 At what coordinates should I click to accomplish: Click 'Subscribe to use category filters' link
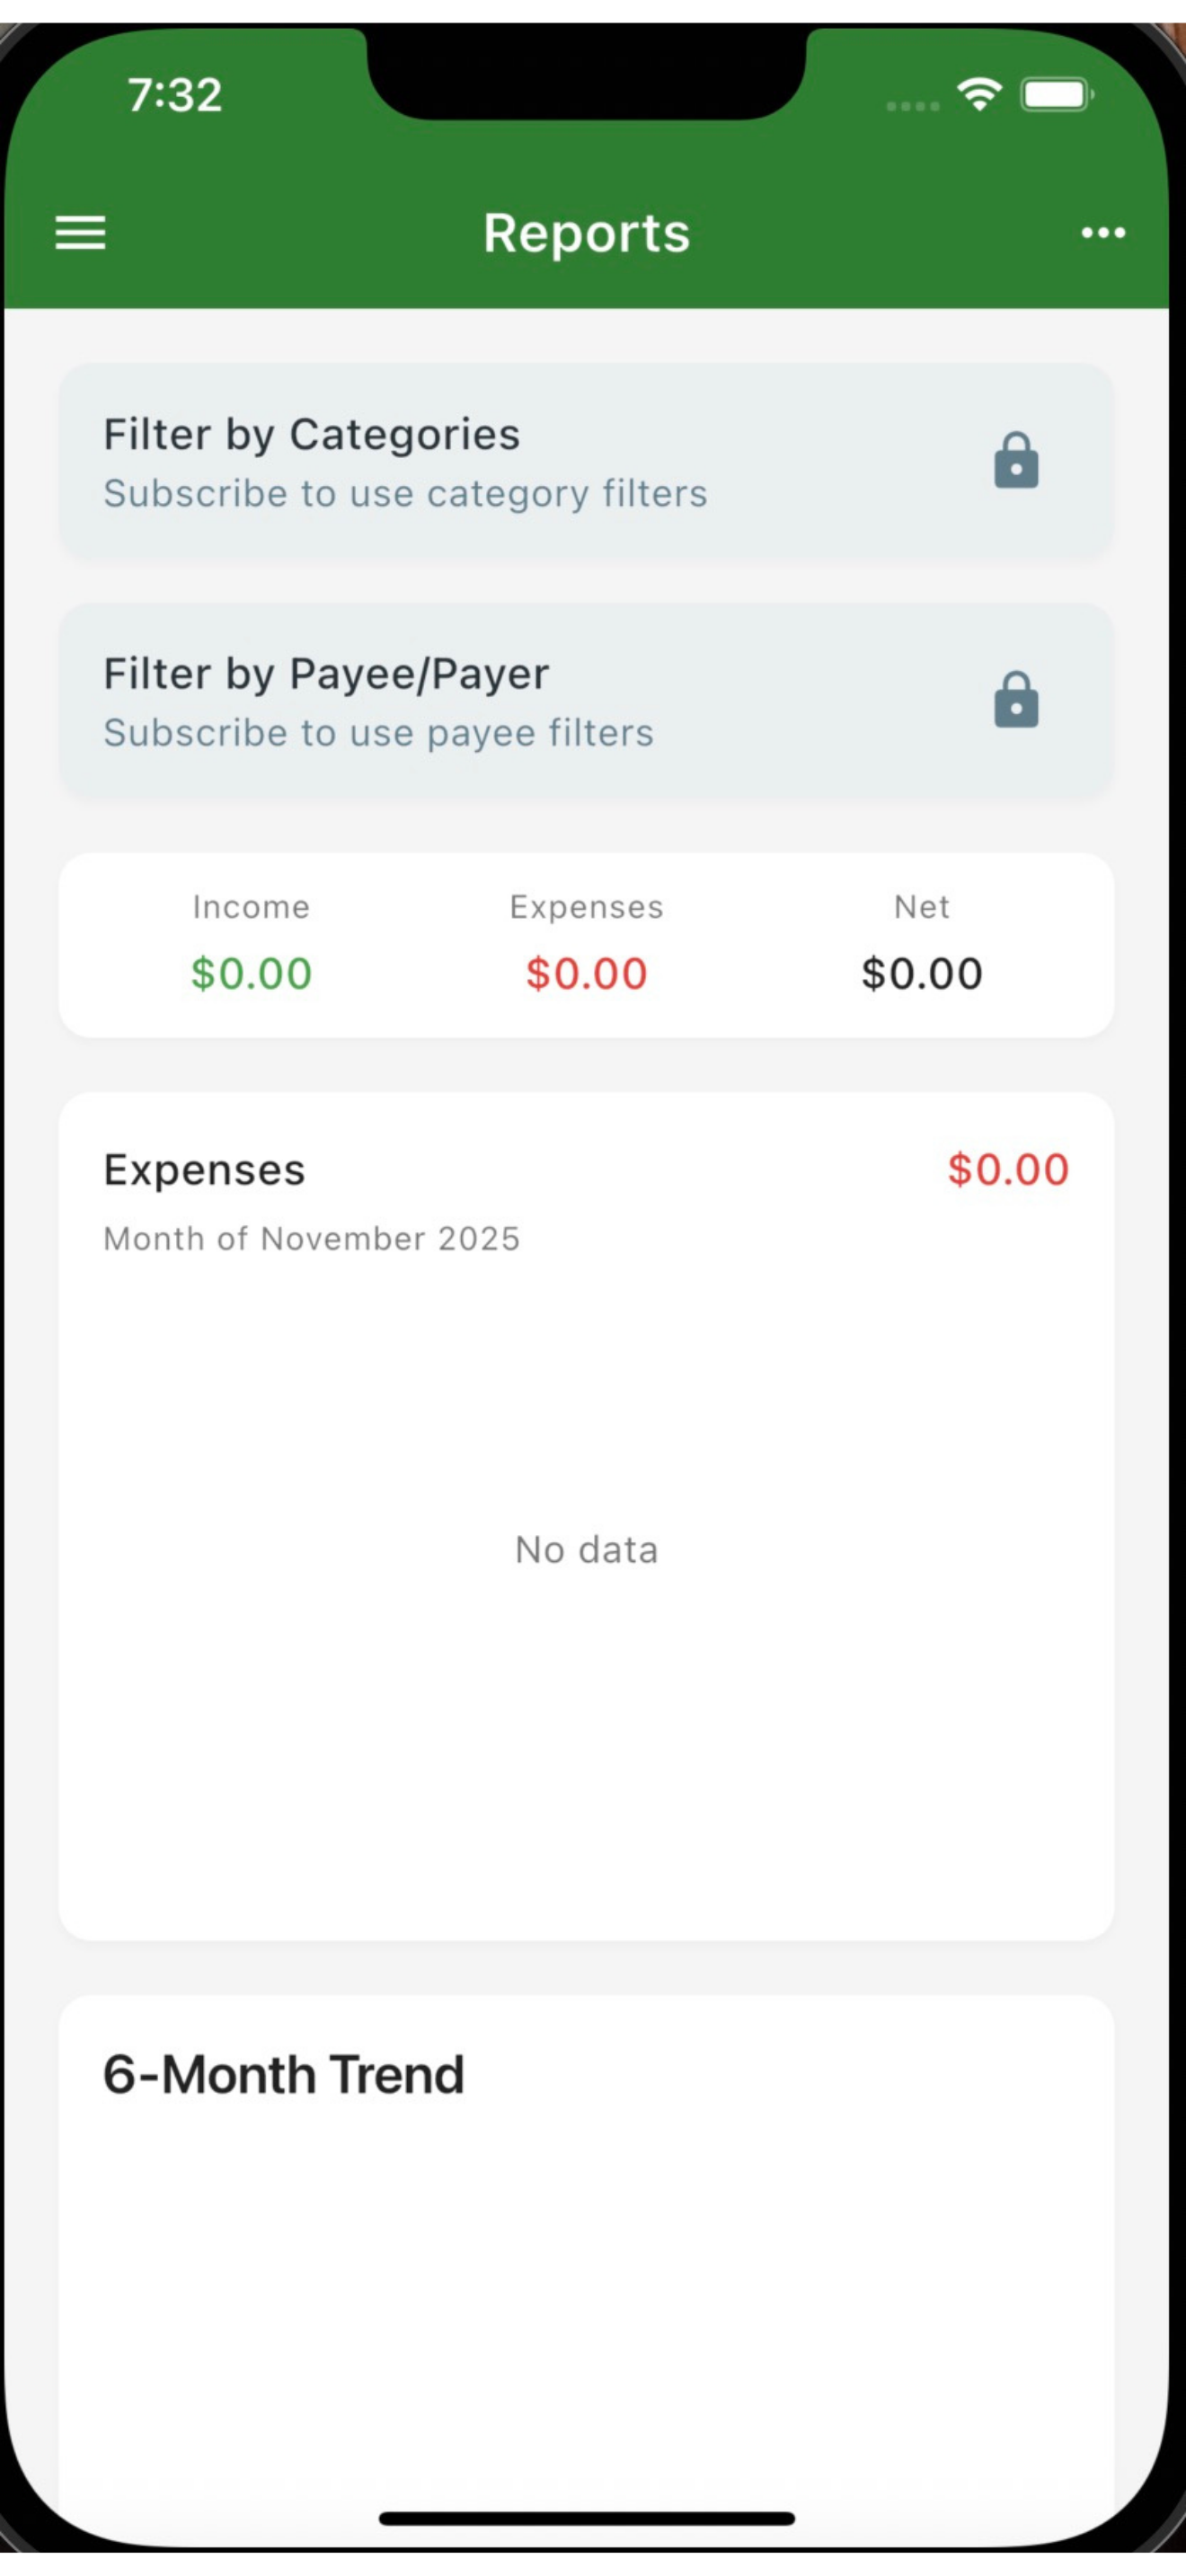[405, 494]
